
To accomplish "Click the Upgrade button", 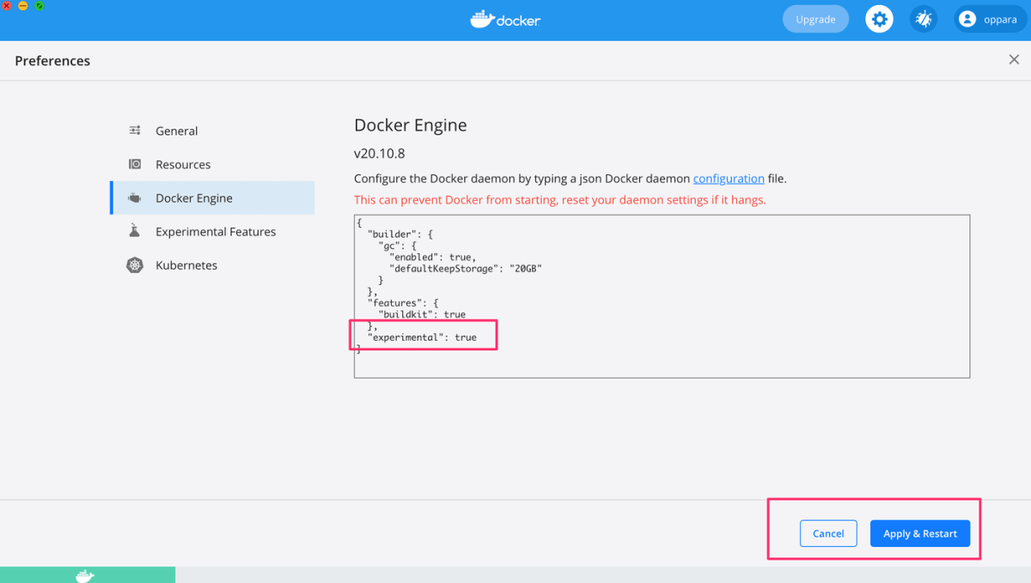I will [x=815, y=19].
